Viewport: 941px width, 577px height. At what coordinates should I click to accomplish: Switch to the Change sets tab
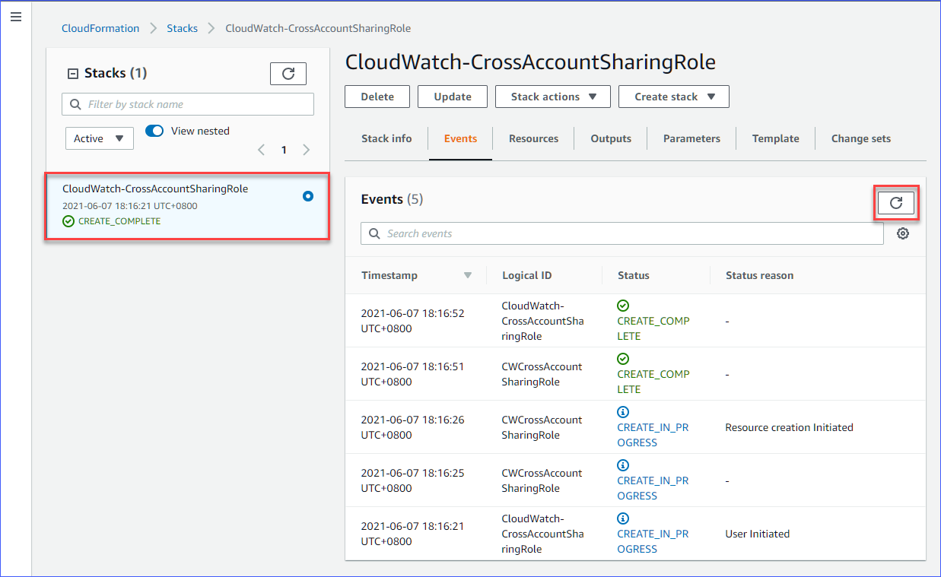(860, 138)
